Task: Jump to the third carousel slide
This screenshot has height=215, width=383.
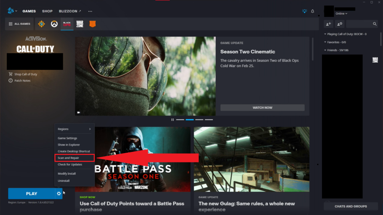Action: (199, 120)
